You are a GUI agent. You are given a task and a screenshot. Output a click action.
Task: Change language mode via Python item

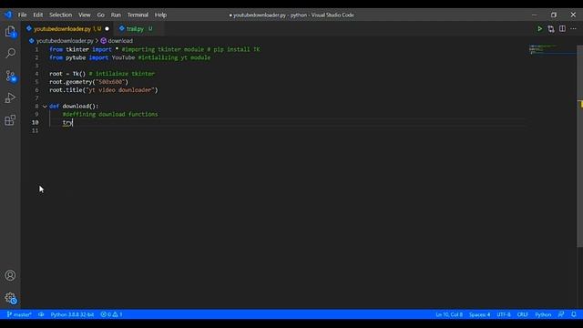click(x=543, y=314)
